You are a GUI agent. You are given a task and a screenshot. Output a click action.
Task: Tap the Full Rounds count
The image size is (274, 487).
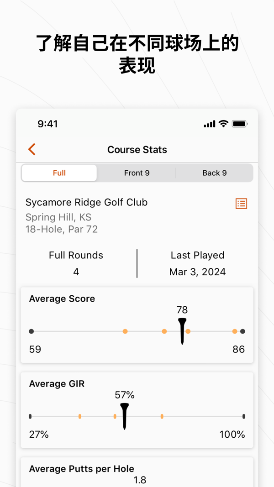(76, 272)
